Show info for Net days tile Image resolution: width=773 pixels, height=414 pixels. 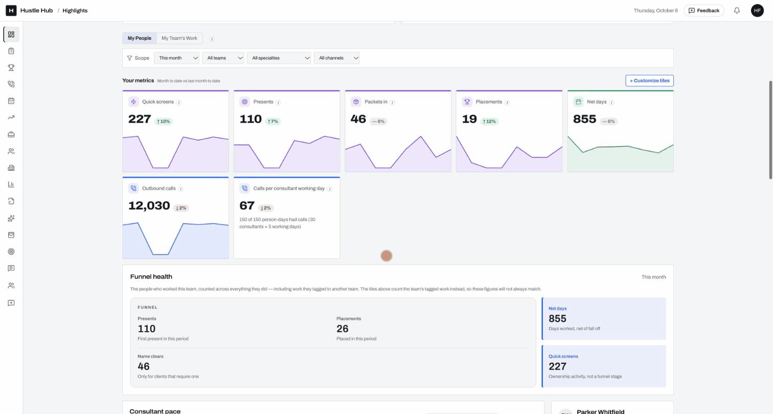click(x=611, y=102)
